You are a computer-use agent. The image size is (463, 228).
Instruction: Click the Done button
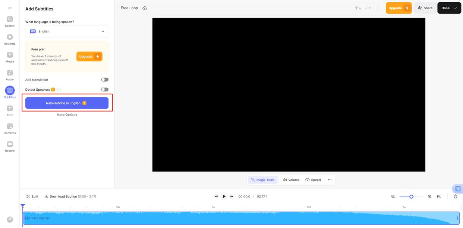coord(449,8)
